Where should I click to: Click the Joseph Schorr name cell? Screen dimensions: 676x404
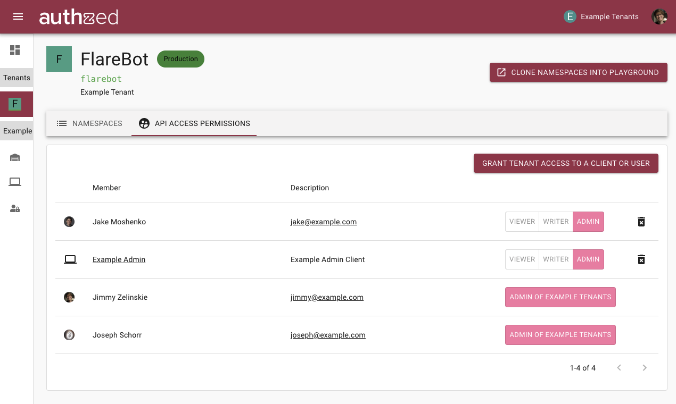click(x=117, y=335)
